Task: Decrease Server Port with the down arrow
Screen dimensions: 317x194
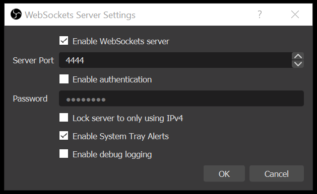Action: pyautogui.click(x=298, y=64)
